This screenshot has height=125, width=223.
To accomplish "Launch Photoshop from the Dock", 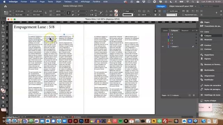I will [81, 121].
